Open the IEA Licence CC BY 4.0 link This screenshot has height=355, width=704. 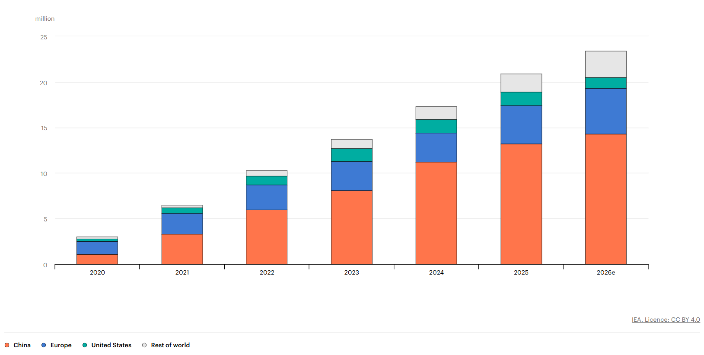click(x=666, y=320)
